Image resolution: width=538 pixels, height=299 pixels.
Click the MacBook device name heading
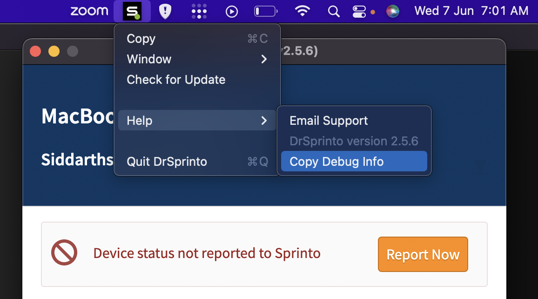pos(78,116)
